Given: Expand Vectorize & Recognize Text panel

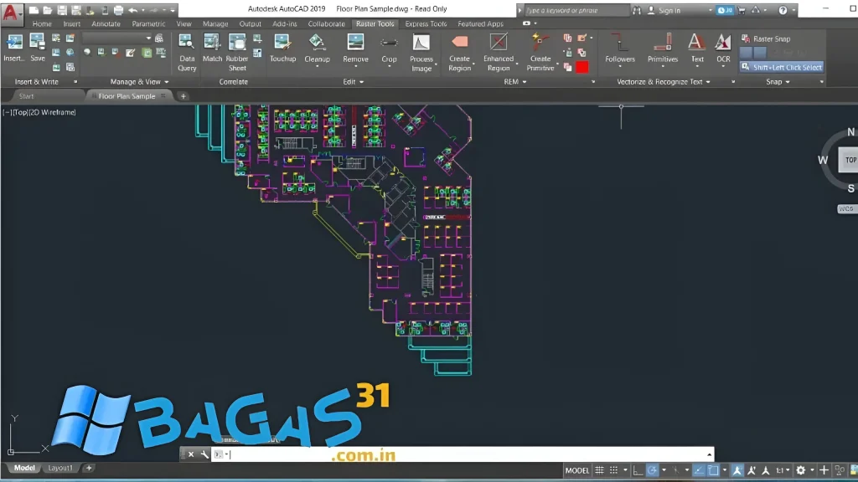Looking at the screenshot, I should point(664,82).
